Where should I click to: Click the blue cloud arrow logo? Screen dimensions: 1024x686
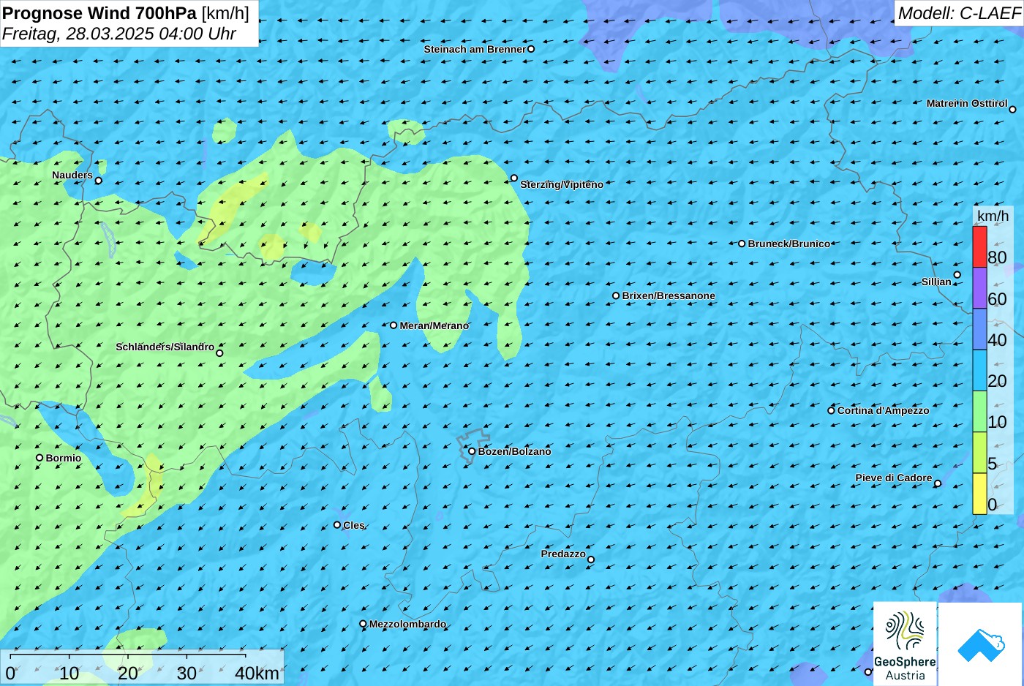981,644
